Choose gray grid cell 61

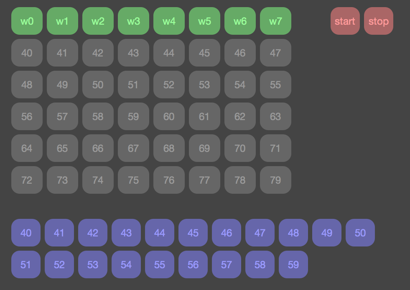click(x=204, y=116)
